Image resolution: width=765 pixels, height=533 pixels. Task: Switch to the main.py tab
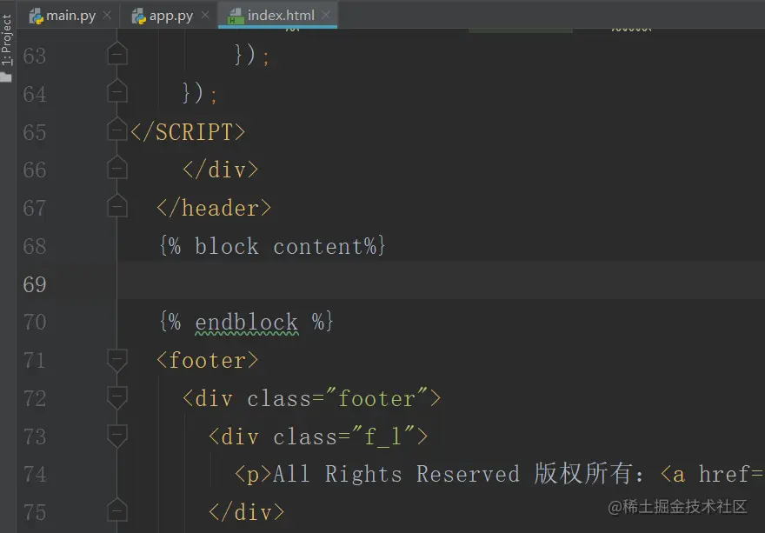pos(69,16)
